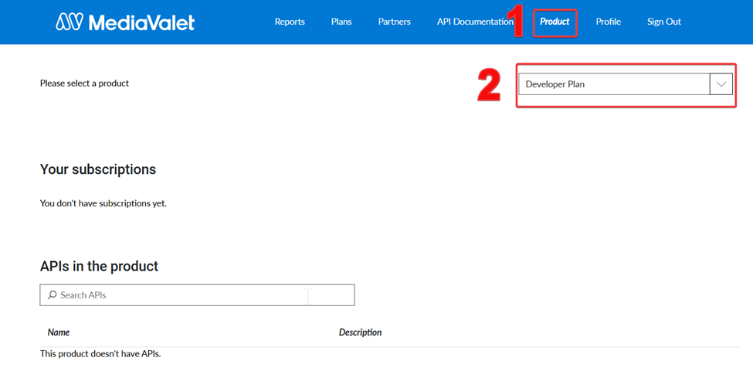Click 'You don't have subscriptions yet.' text

[103, 203]
